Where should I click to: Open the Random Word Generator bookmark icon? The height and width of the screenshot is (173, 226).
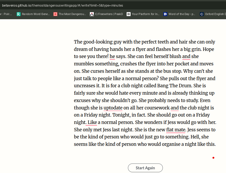(x=19, y=14)
